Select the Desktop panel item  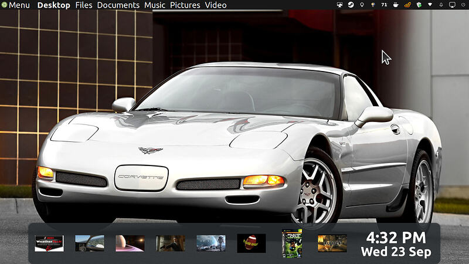pos(53,5)
